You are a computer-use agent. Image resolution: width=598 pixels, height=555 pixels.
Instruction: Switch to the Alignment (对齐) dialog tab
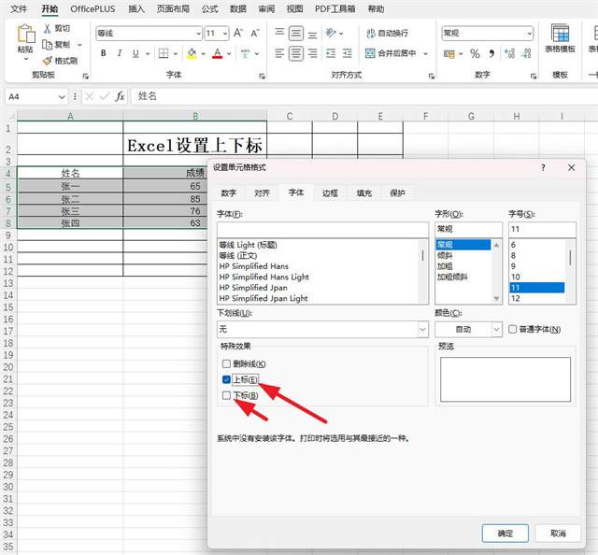pyautogui.click(x=262, y=193)
